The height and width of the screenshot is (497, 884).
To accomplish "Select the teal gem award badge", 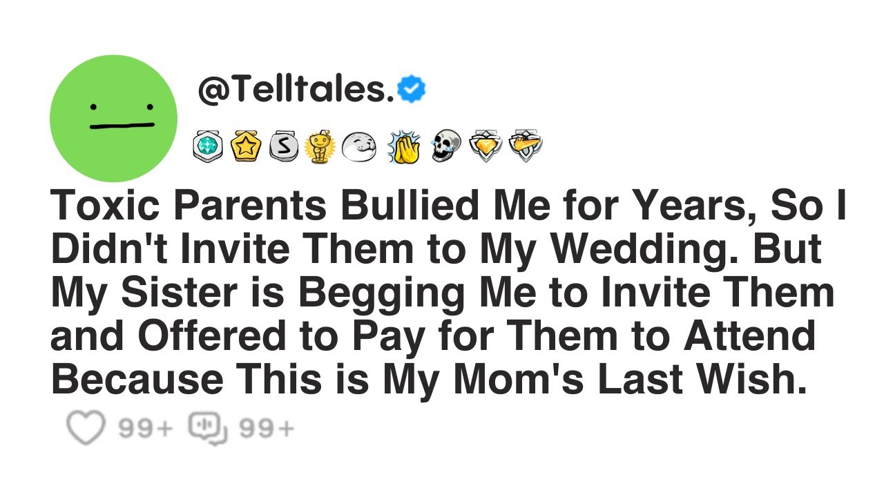I will (x=208, y=146).
